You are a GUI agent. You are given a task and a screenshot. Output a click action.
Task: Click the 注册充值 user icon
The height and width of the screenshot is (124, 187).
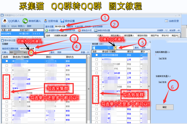point(45,21)
